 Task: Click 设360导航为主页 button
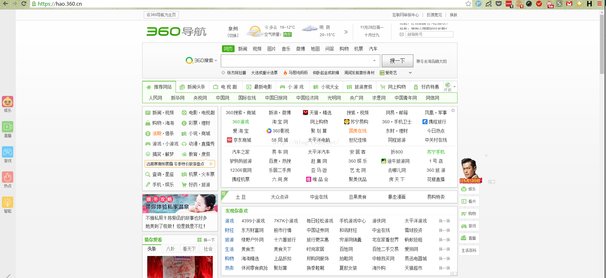161,15
